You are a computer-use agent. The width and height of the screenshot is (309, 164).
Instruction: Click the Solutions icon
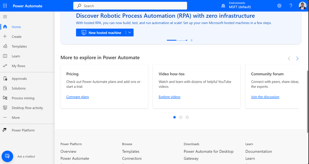5,88
